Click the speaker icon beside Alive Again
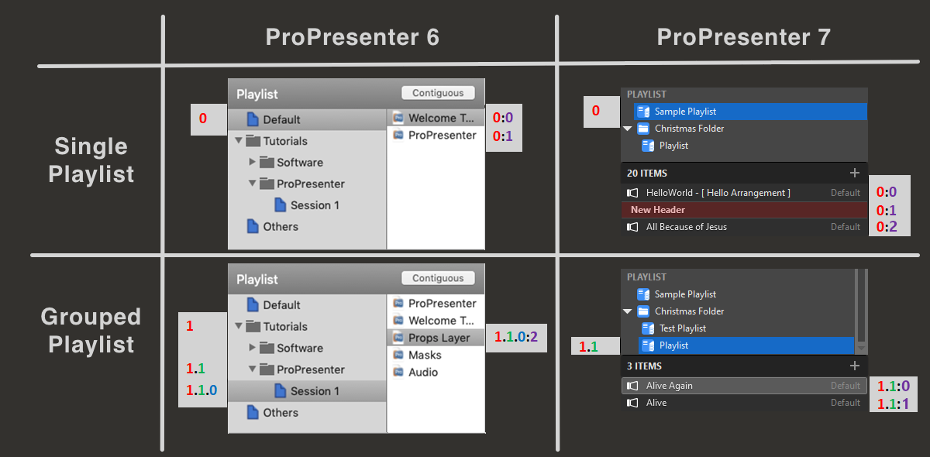 (633, 385)
